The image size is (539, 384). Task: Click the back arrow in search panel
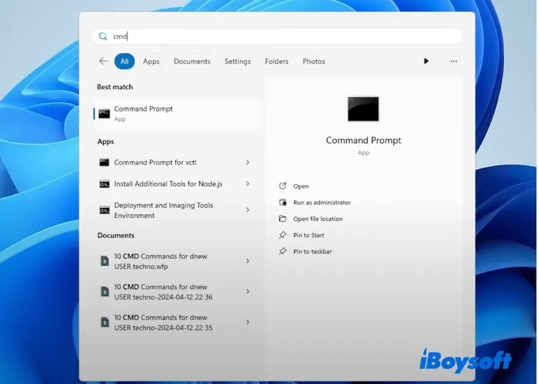tap(103, 62)
